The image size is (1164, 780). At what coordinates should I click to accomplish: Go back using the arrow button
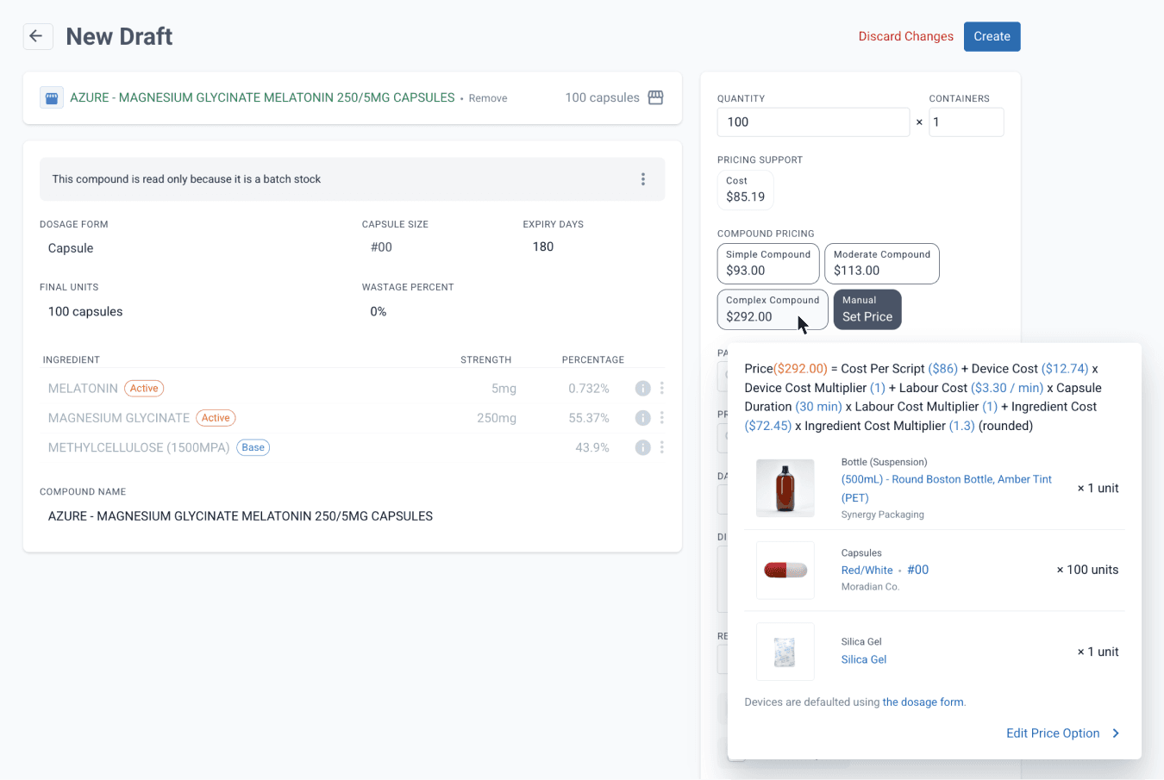[x=36, y=36]
